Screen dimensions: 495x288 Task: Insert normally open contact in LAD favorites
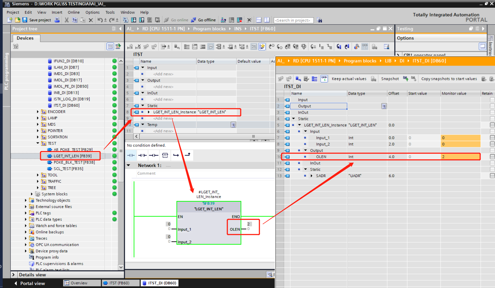click(131, 155)
